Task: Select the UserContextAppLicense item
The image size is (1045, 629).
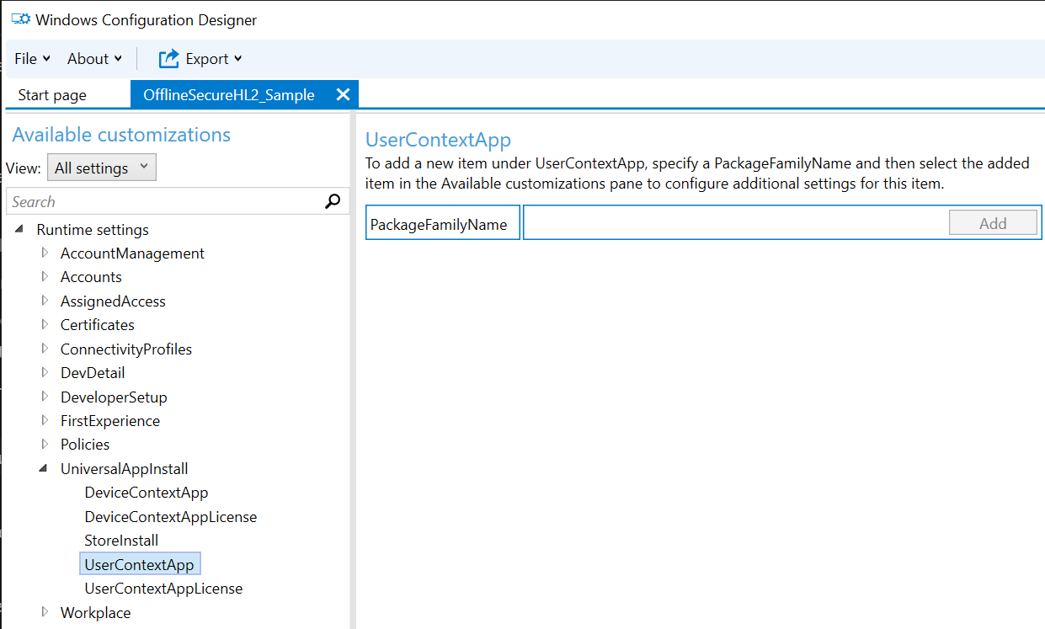Action: click(x=163, y=588)
